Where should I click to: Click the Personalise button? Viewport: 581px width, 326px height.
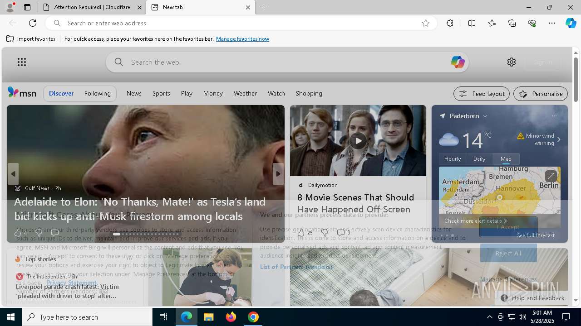[x=541, y=94]
